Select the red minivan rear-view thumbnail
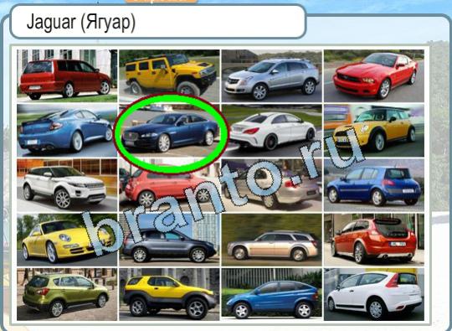The image size is (452, 331). (x=67, y=76)
